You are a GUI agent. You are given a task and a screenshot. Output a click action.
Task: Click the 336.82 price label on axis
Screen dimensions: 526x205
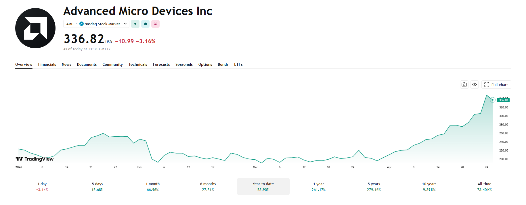[503, 100]
